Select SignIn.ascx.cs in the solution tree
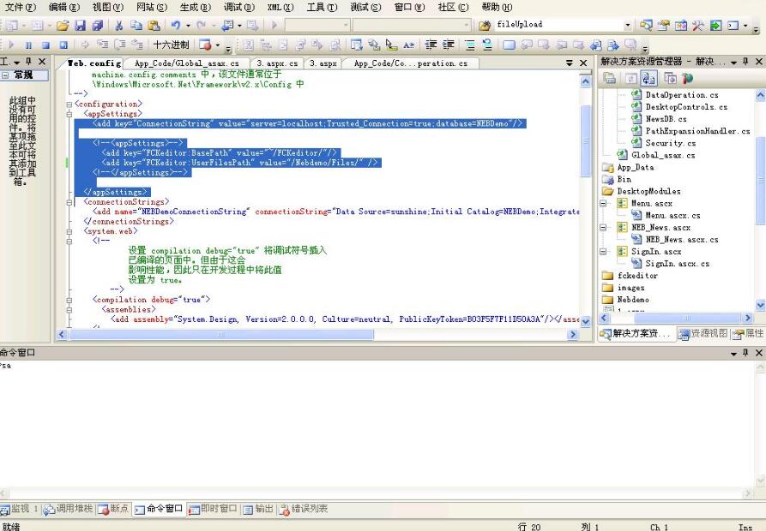Screen dimensions: 766x531 tap(677, 264)
